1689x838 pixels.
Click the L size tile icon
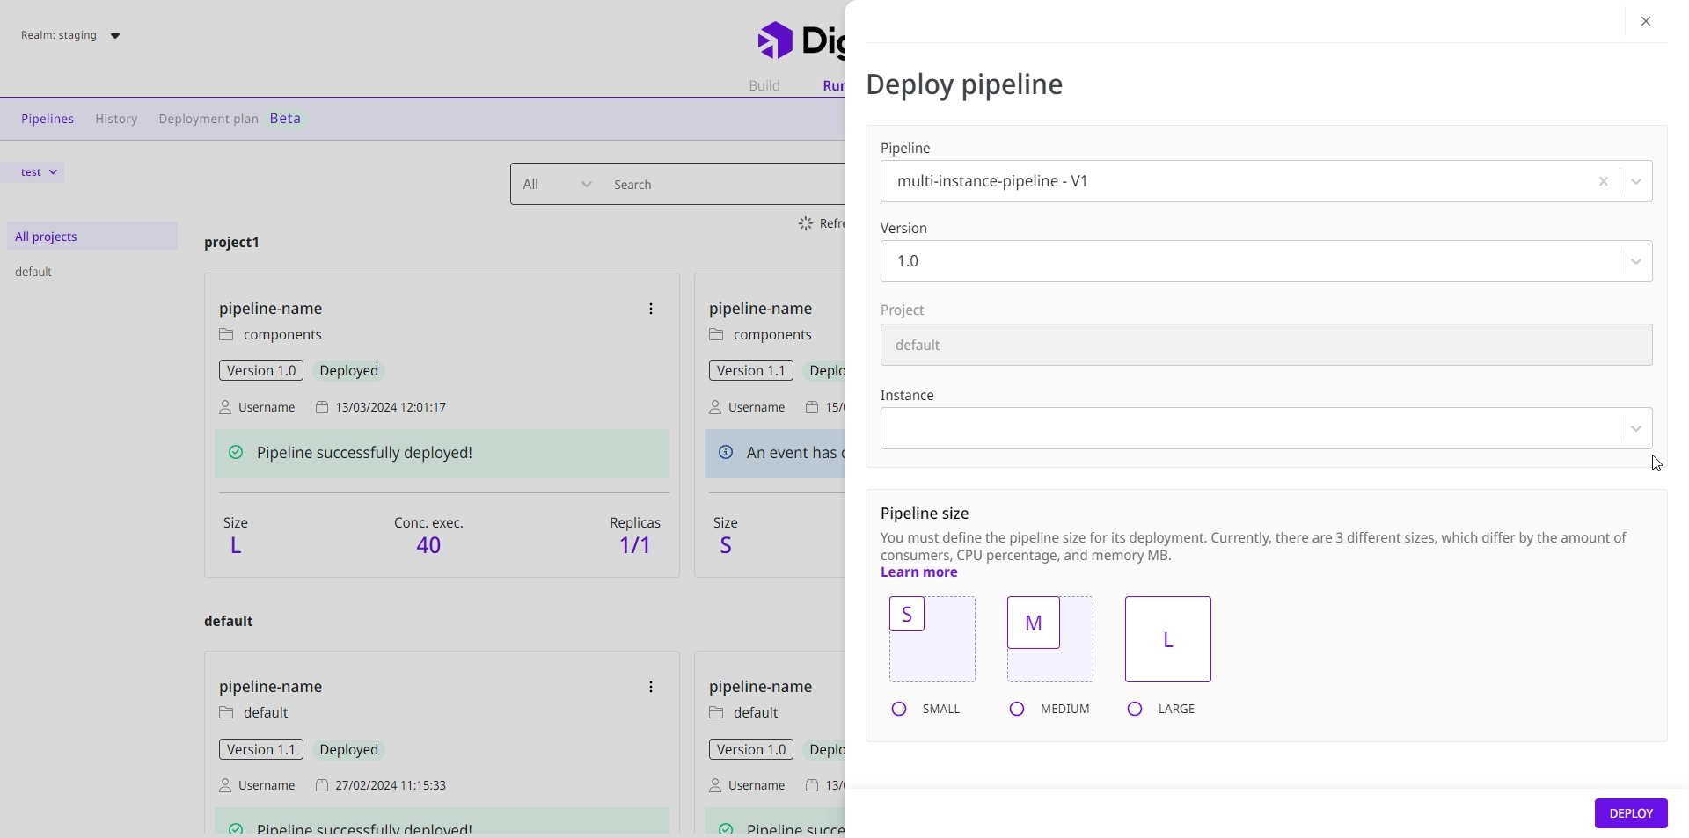tap(1168, 639)
